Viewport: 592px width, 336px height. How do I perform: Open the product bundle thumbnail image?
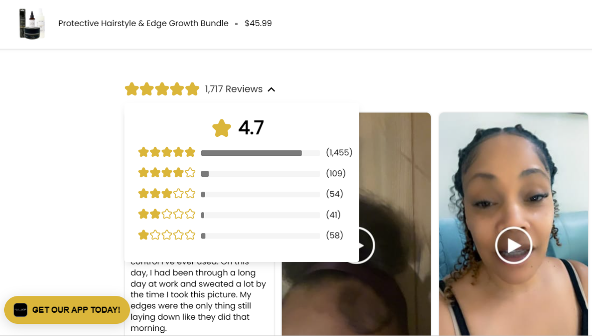tap(32, 23)
